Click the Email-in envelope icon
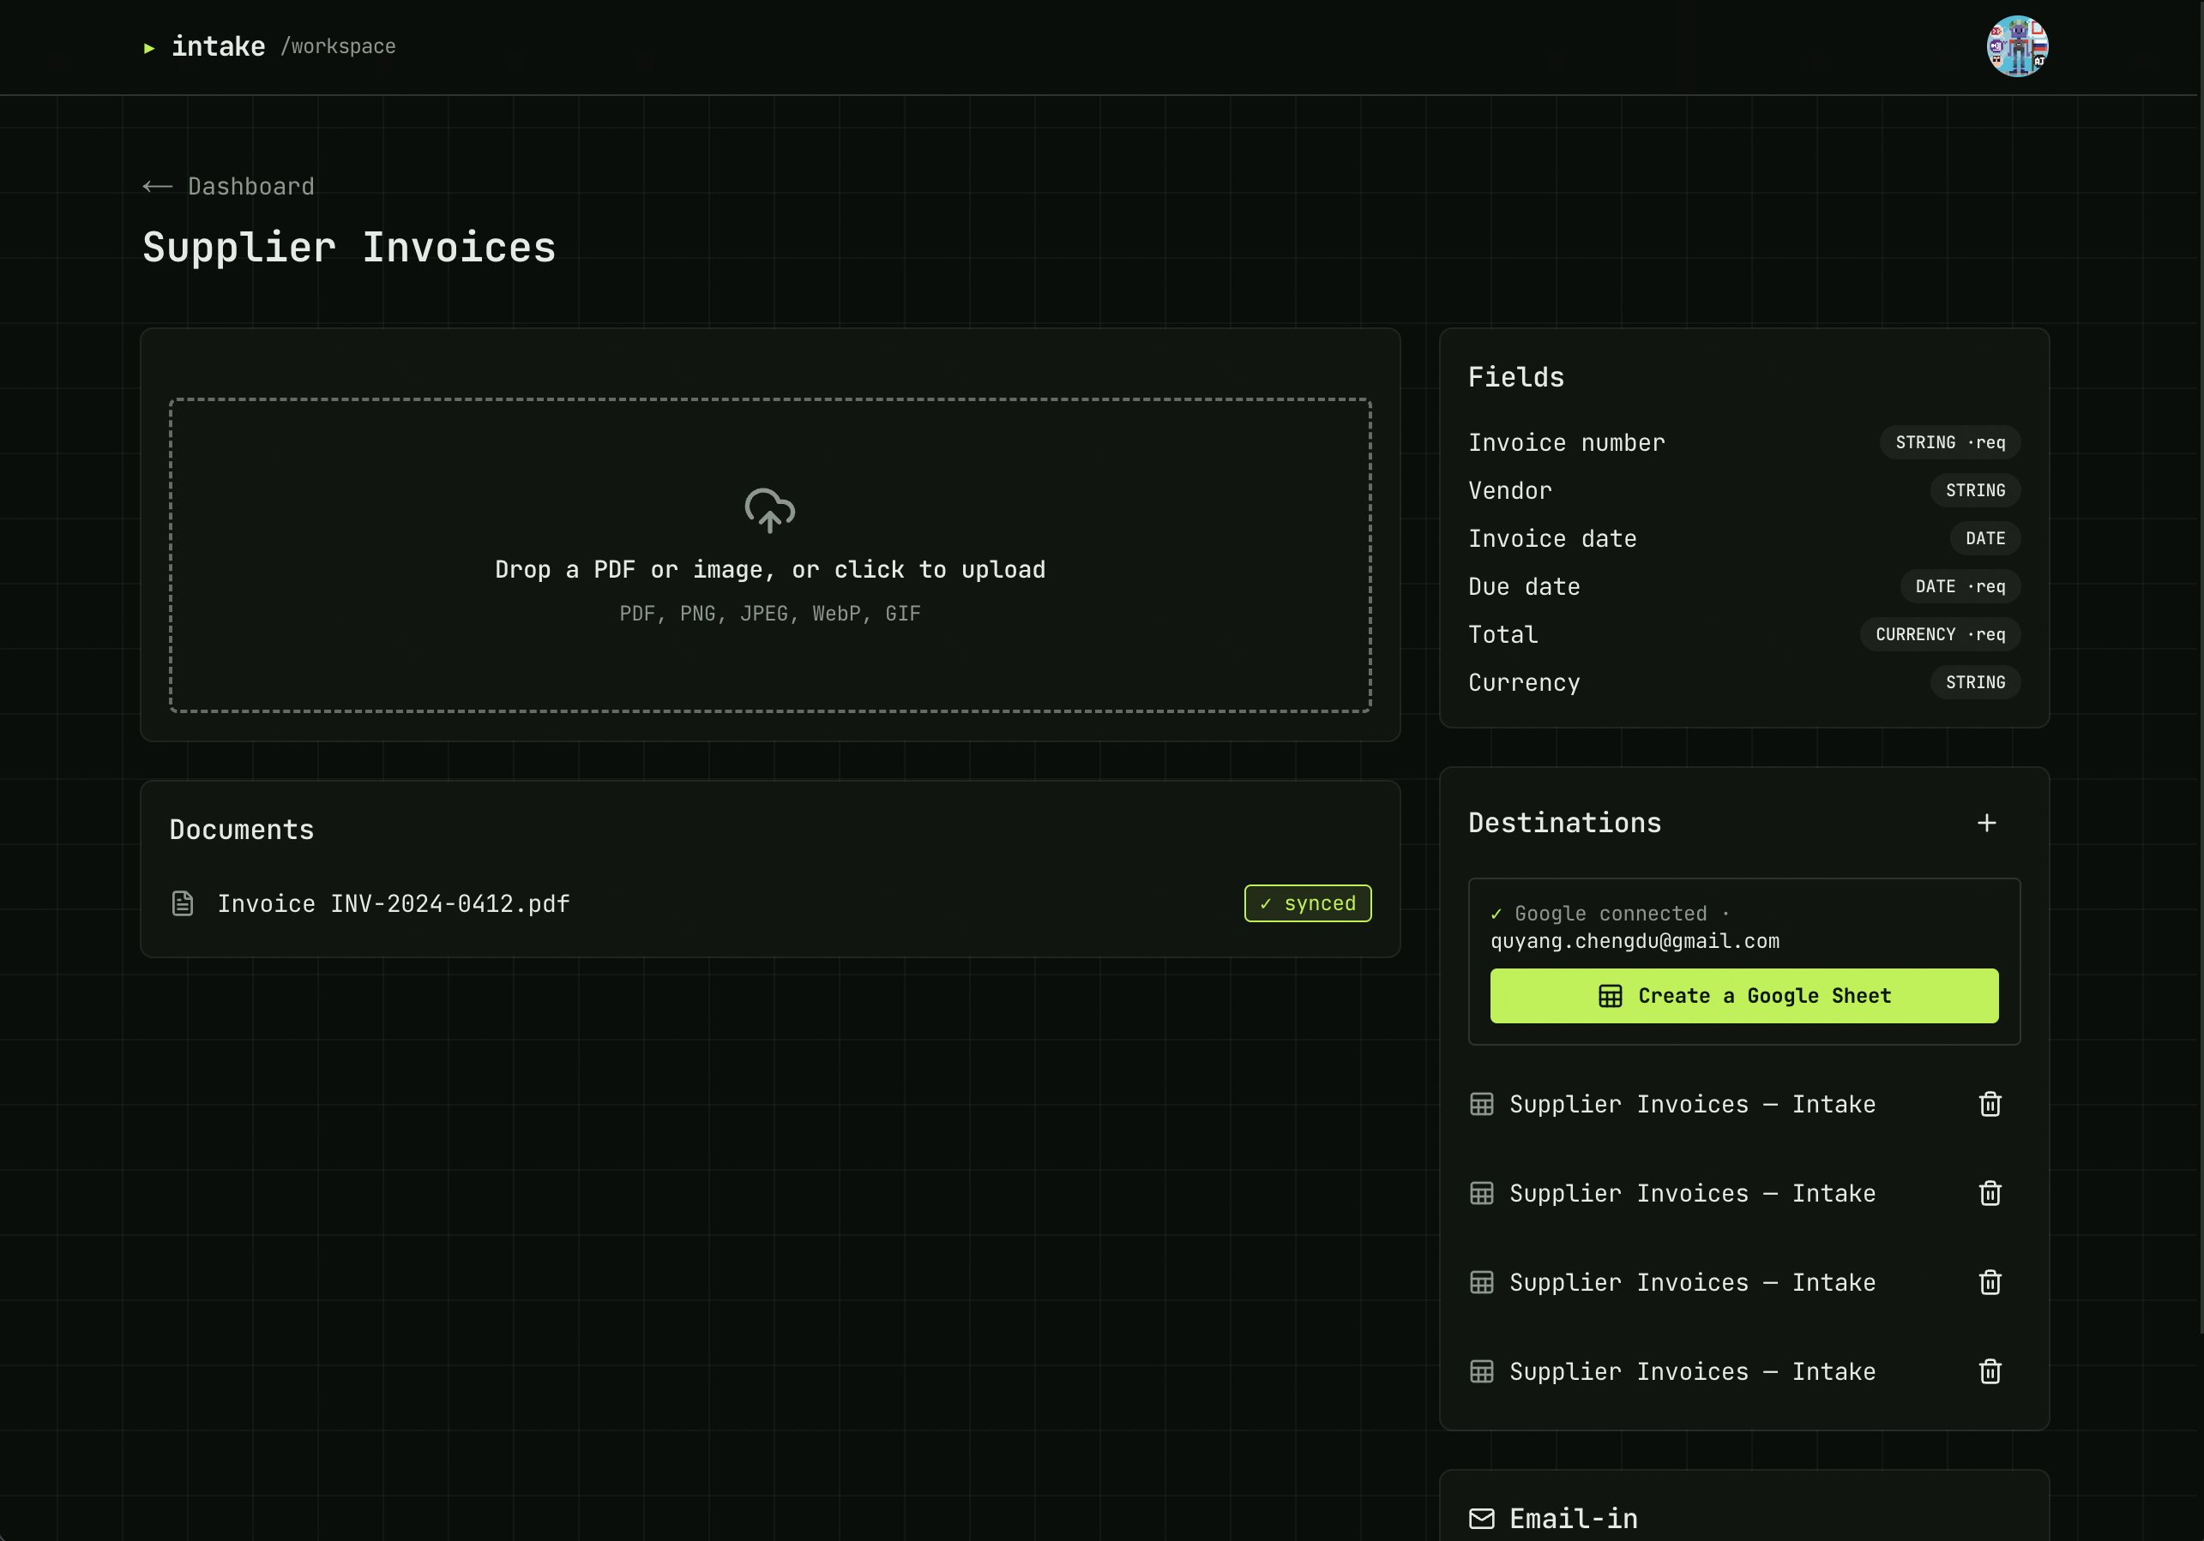Viewport: 2204px width, 1541px height. point(1481,1519)
